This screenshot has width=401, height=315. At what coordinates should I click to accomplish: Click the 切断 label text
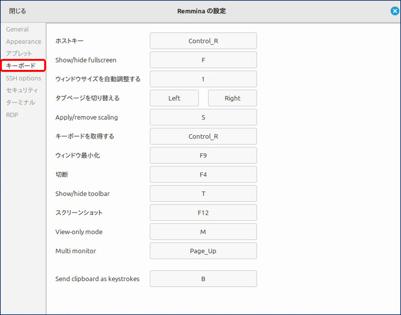[62, 175]
